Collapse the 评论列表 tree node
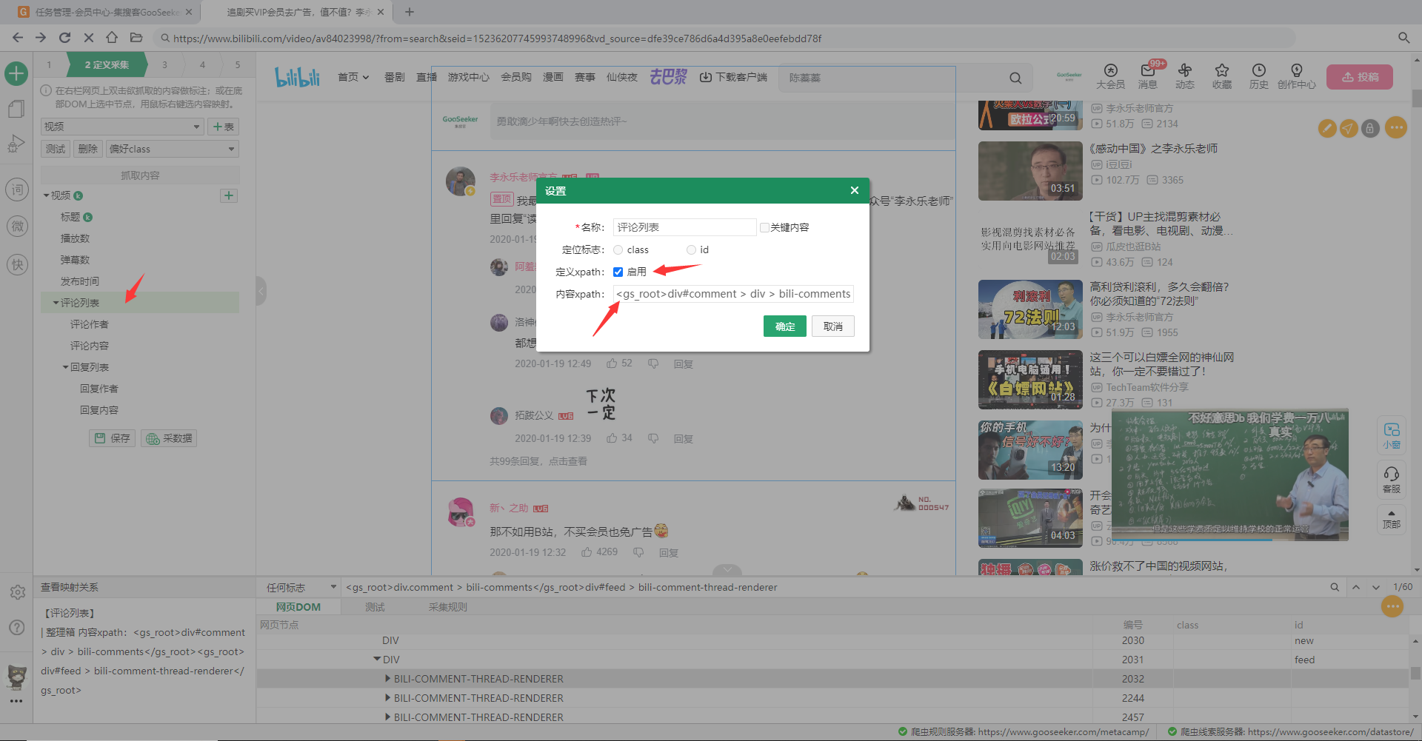The width and height of the screenshot is (1422, 741). coord(56,303)
